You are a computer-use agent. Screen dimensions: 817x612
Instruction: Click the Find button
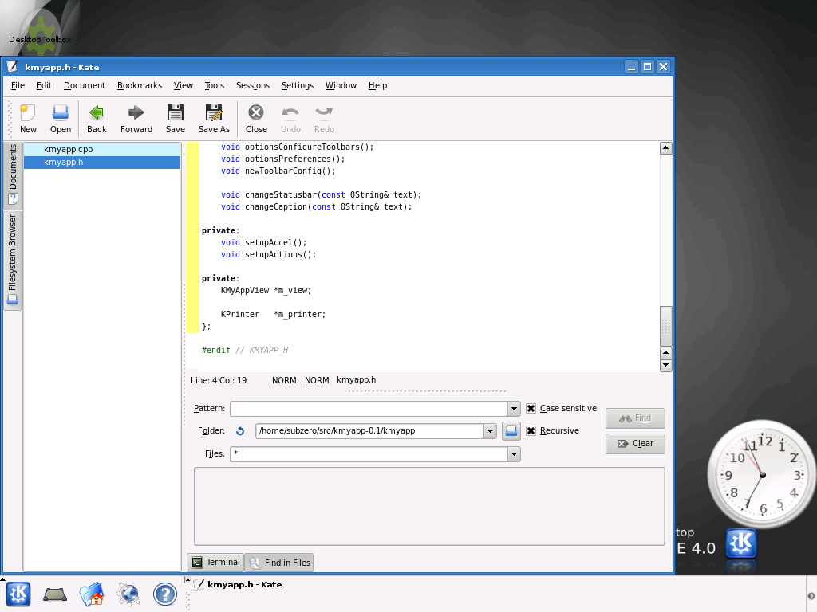(635, 418)
